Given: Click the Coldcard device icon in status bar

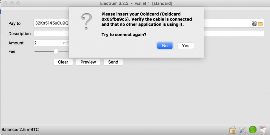Looking at the screenshot, I should (x=263, y=129).
